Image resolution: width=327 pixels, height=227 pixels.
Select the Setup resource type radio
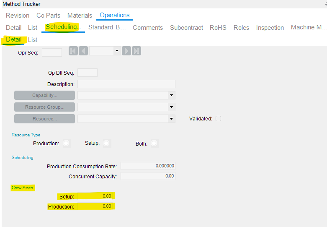point(106,143)
